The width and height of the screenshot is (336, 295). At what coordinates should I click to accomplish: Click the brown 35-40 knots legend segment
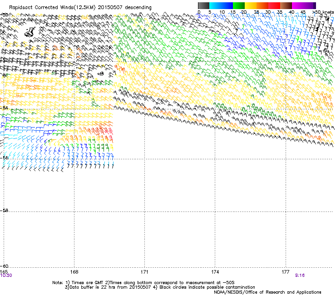click(286, 5)
